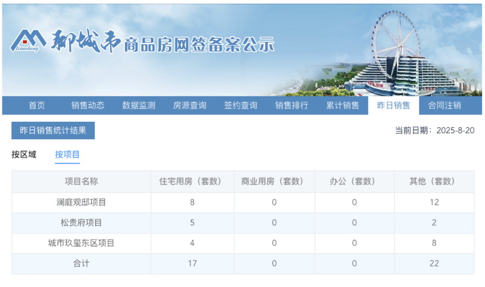485x287 pixels.
Task: Click office total 0 in 合计 row
Action: 354,263
